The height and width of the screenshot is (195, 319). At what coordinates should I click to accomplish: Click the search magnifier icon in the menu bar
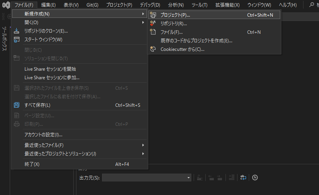click(x=312, y=5)
